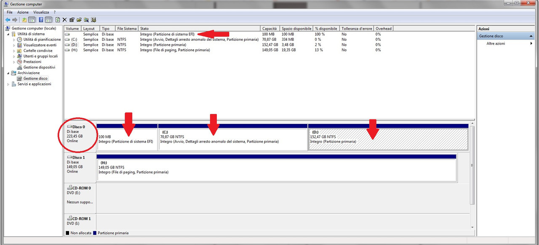Open the Azione menu
539x245 pixels.
click(x=23, y=12)
